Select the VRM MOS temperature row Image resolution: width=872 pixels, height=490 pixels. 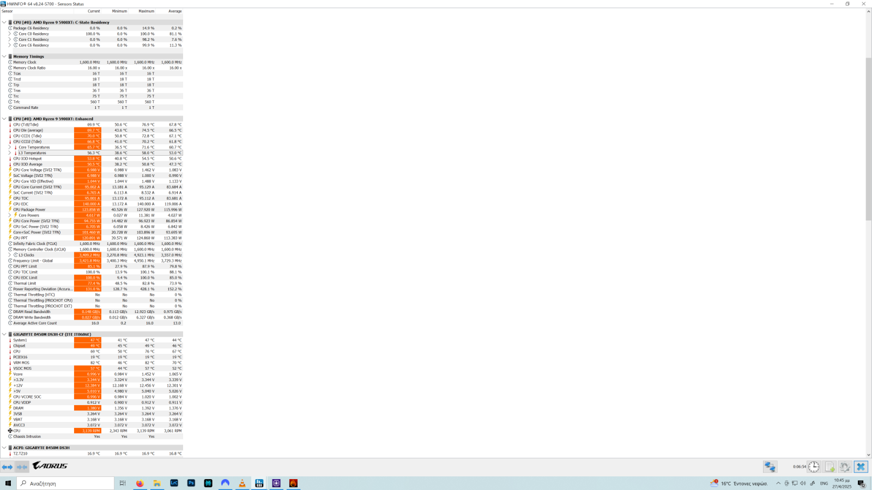pos(92,363)
